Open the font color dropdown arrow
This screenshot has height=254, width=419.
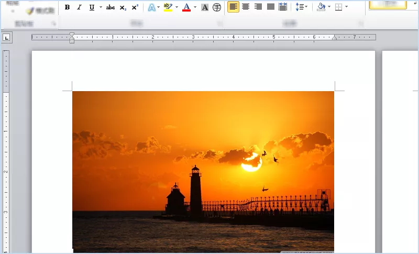[195, 7]
